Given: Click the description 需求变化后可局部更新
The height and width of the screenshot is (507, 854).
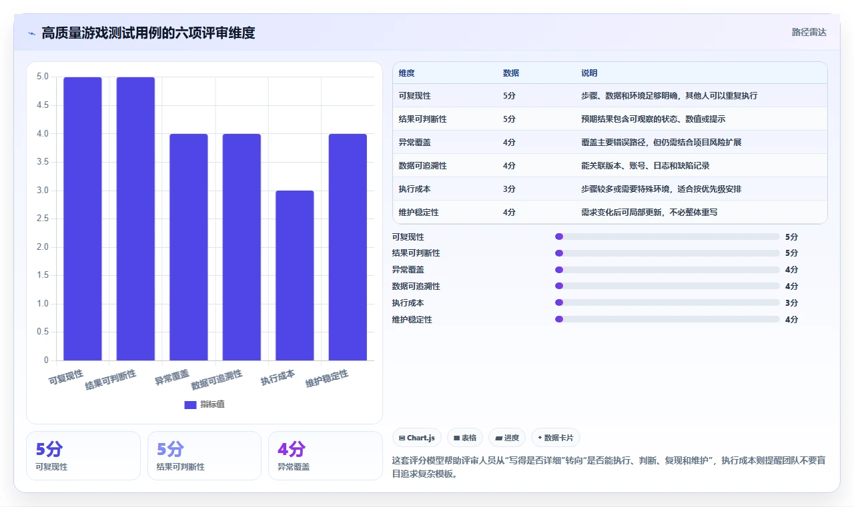Looking at the screenshot, I should point(649,213).
